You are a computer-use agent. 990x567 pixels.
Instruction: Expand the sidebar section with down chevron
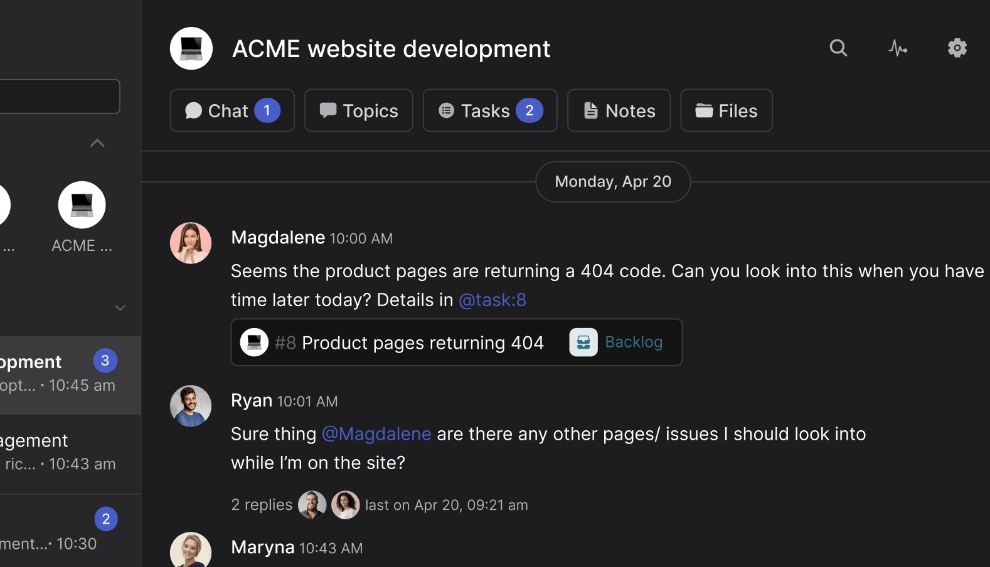coord(120,308)
